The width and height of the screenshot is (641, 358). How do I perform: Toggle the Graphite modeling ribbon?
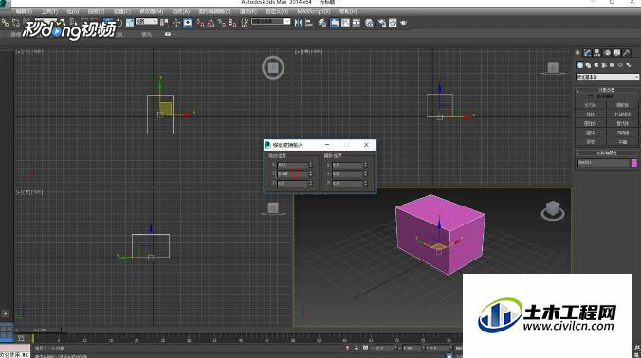point(335,23)
